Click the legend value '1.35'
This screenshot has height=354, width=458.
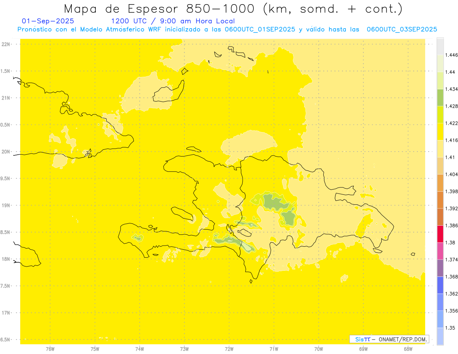click(450, 328)
